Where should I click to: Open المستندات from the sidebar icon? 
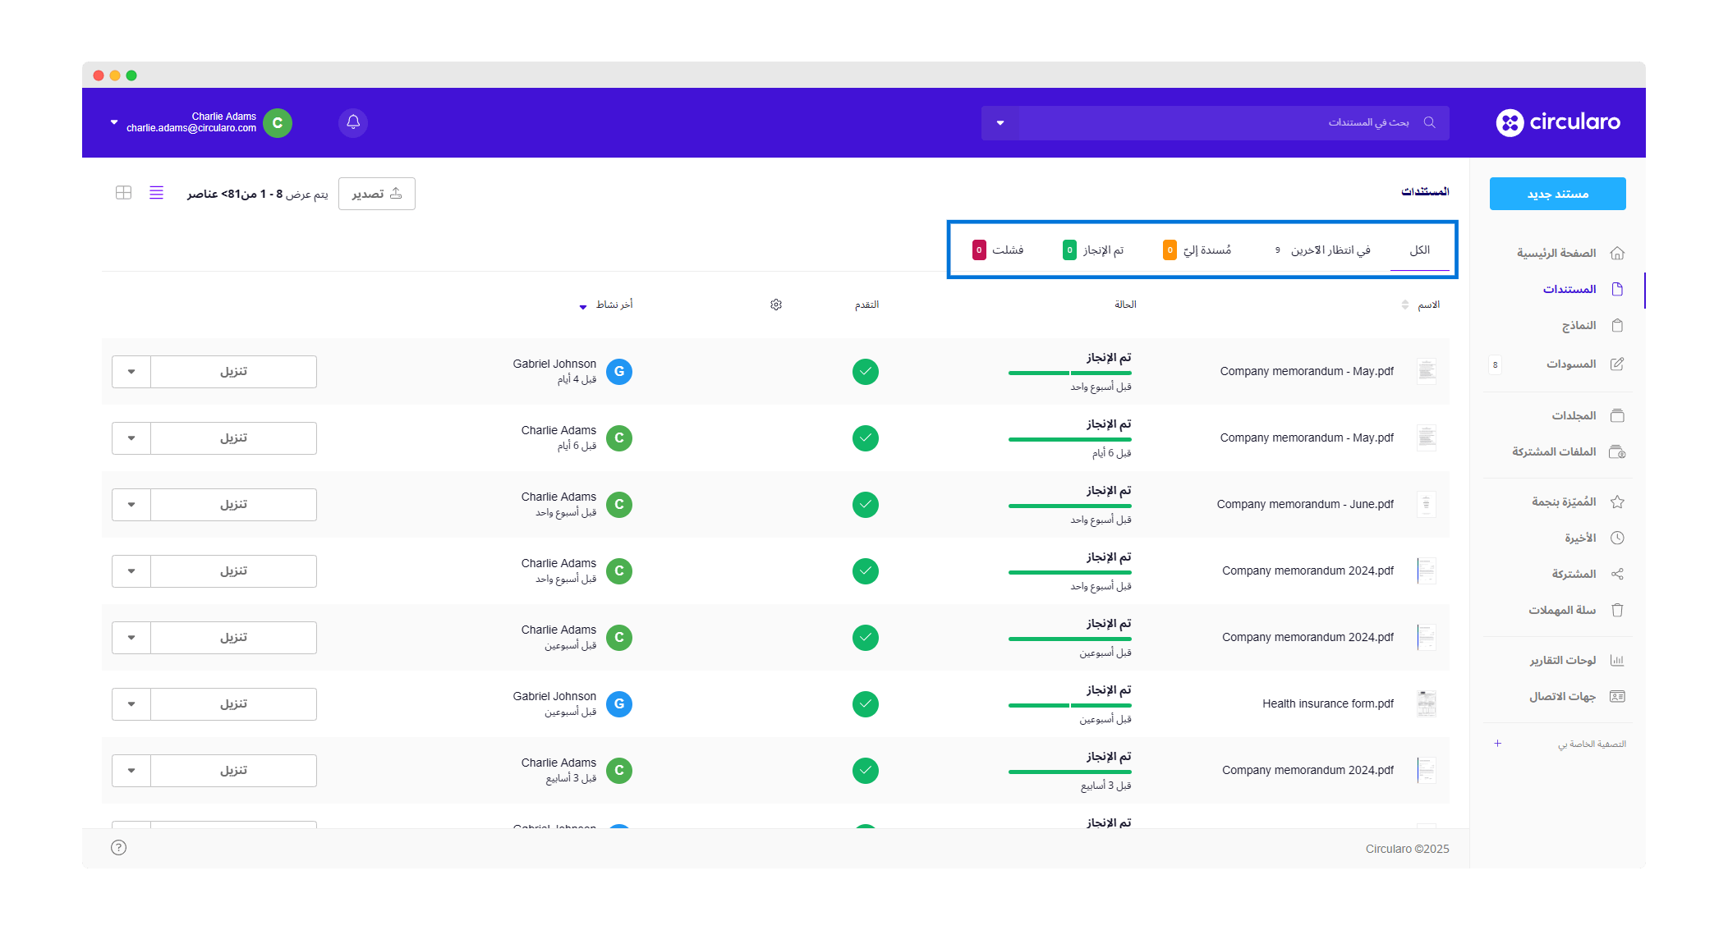click(1618, 289)
